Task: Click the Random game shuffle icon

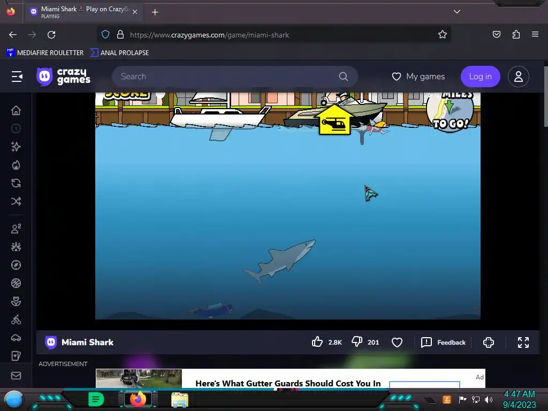Action: point(16,201)
